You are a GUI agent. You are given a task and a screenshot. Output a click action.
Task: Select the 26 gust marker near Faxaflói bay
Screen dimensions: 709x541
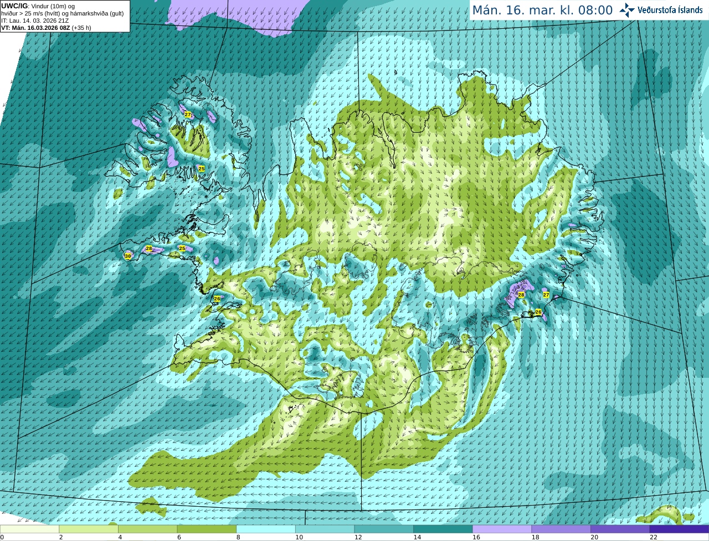tap(217, 299)
